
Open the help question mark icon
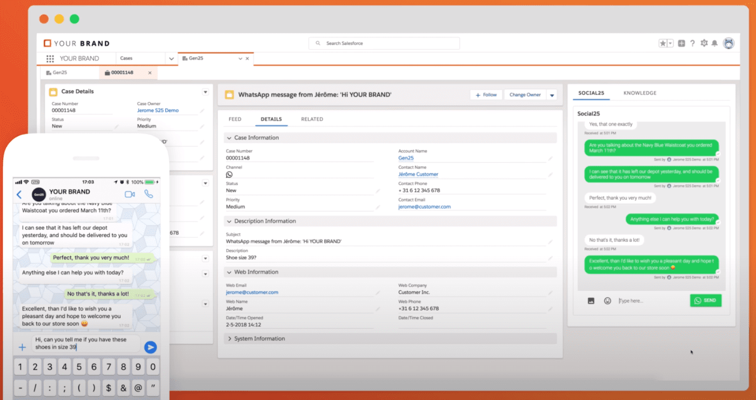point(692,43)
